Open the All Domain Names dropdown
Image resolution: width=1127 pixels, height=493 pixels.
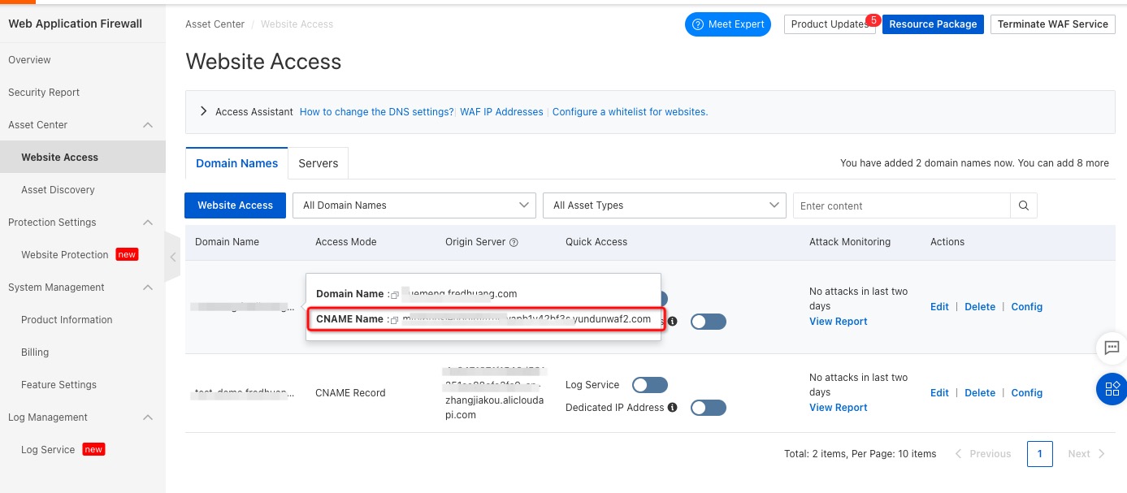coord(414,205)
